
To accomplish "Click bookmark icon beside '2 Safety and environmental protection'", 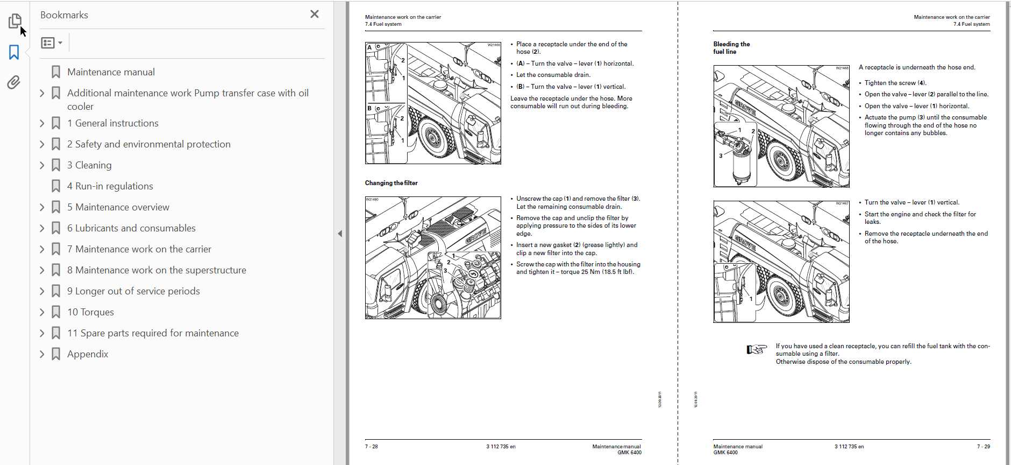I will pyautogui.click(x=56, y=144).
